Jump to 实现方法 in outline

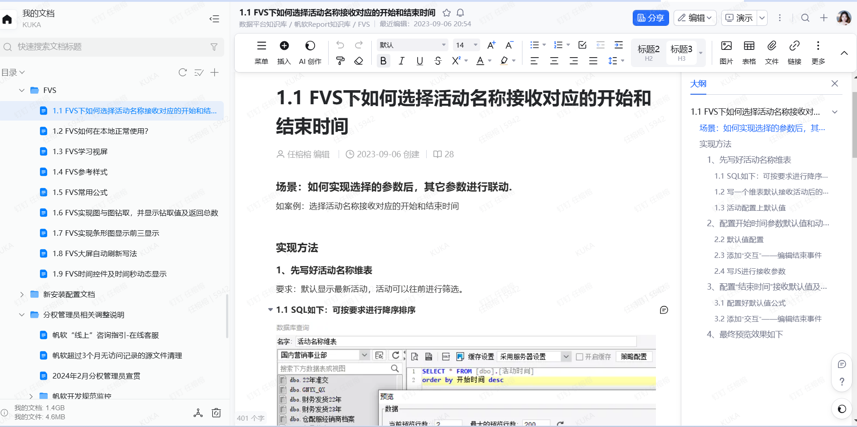click(715, 144)
